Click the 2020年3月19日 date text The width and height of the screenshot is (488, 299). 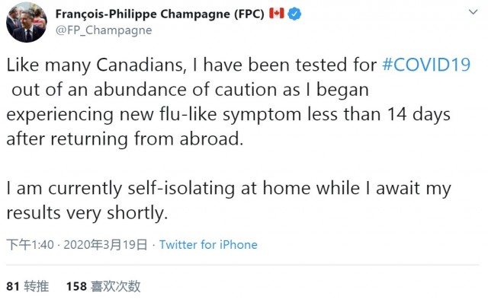pyautogui.click(x=105, y=245)
